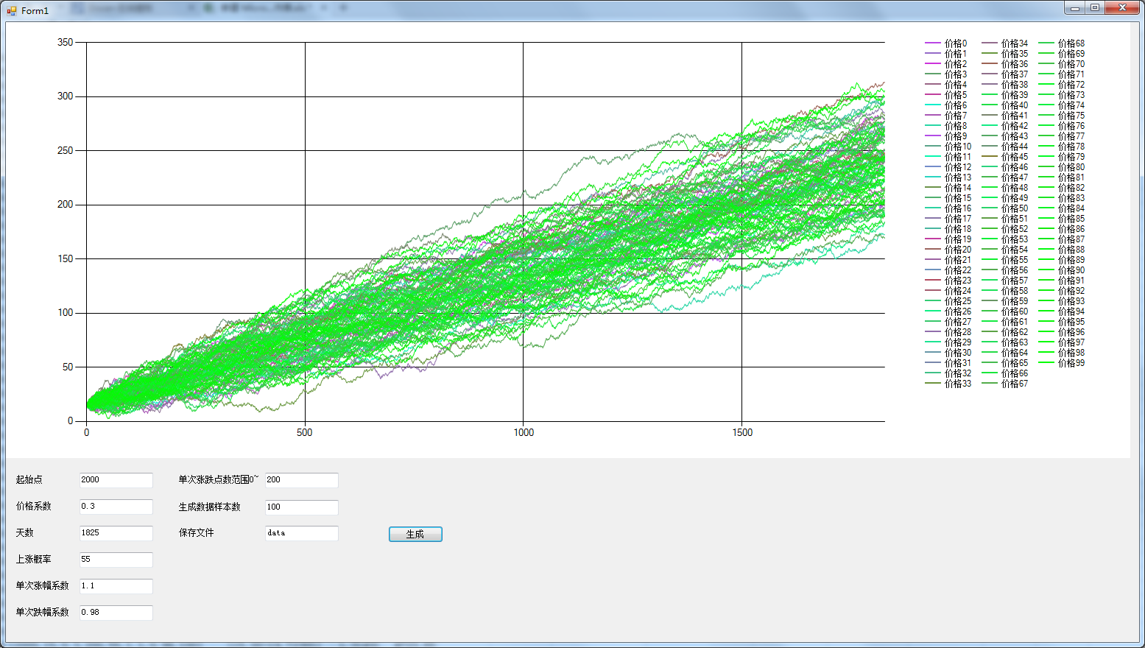Click legend entry 价格0
This screenshot has width=1145, height=648.
pyautogui.click(x=946, y=43)
